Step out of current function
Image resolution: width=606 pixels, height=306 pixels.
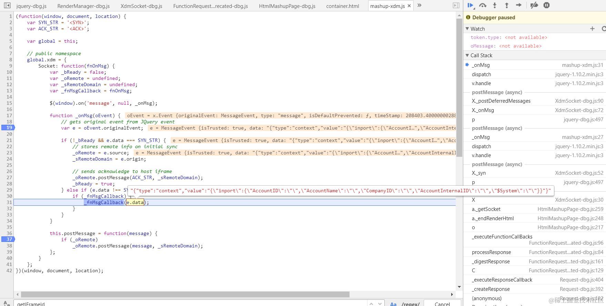pyautogui.click(x=507, y=5)
